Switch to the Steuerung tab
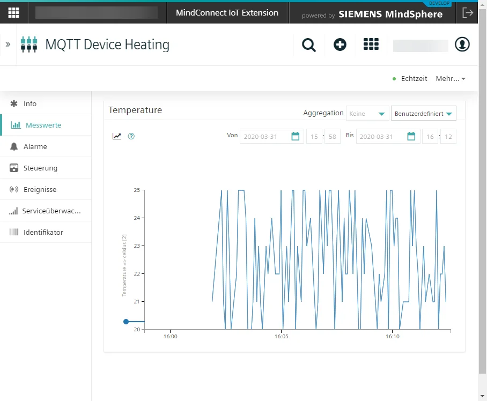 point(46,168)
